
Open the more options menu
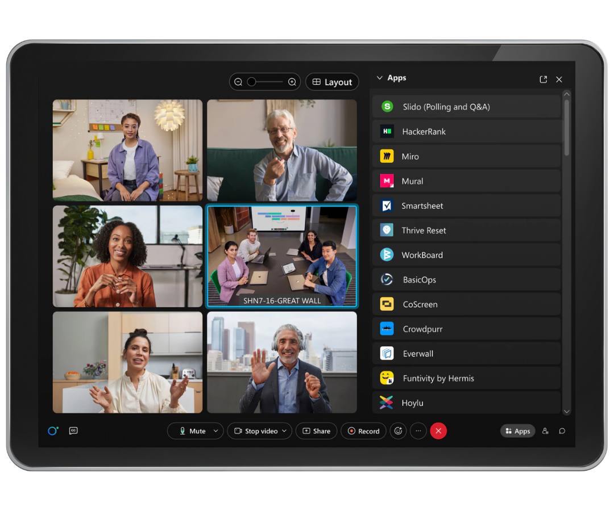[418, 431]
